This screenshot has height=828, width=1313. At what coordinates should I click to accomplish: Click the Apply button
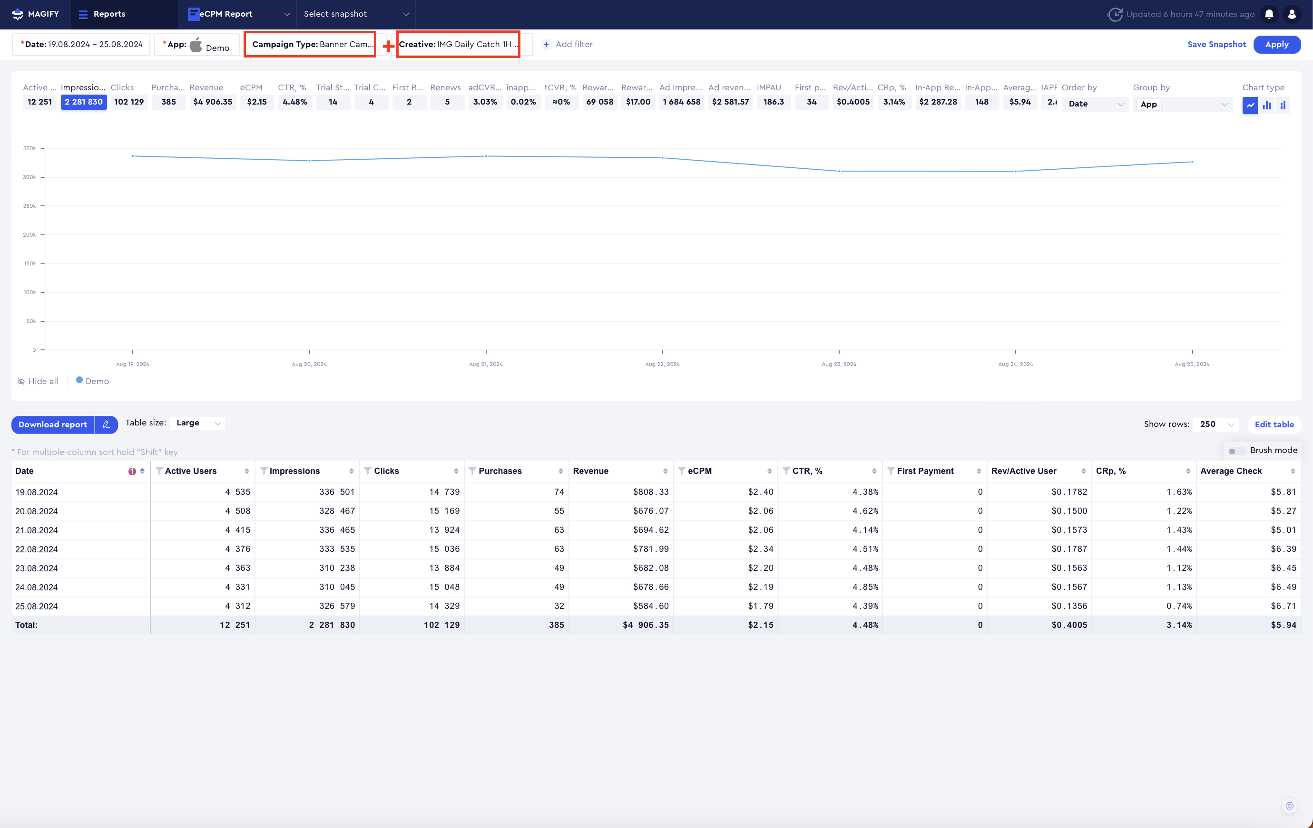pos(1276,44)
